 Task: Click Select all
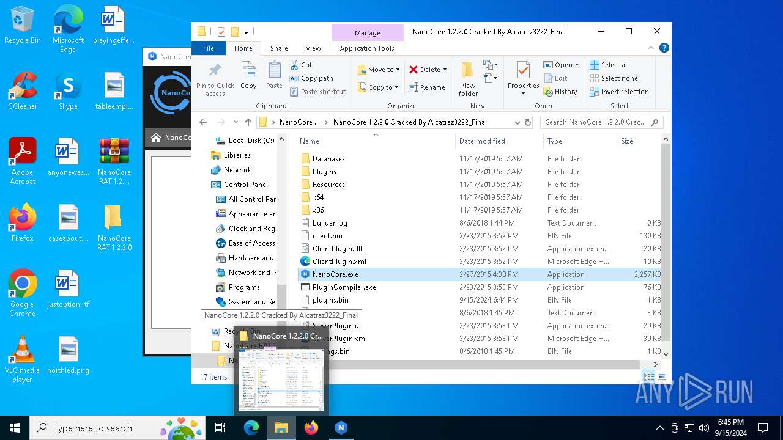pyautogui.click(x=609, y=65)
